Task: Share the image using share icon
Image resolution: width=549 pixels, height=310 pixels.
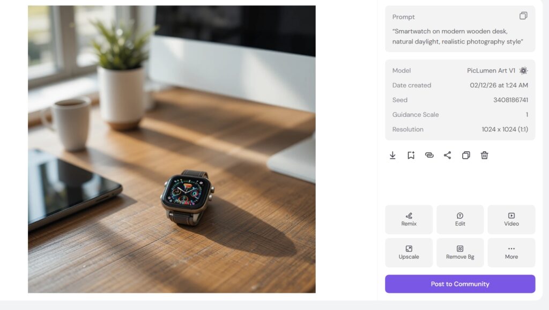Action: click(x=448, y=155)
